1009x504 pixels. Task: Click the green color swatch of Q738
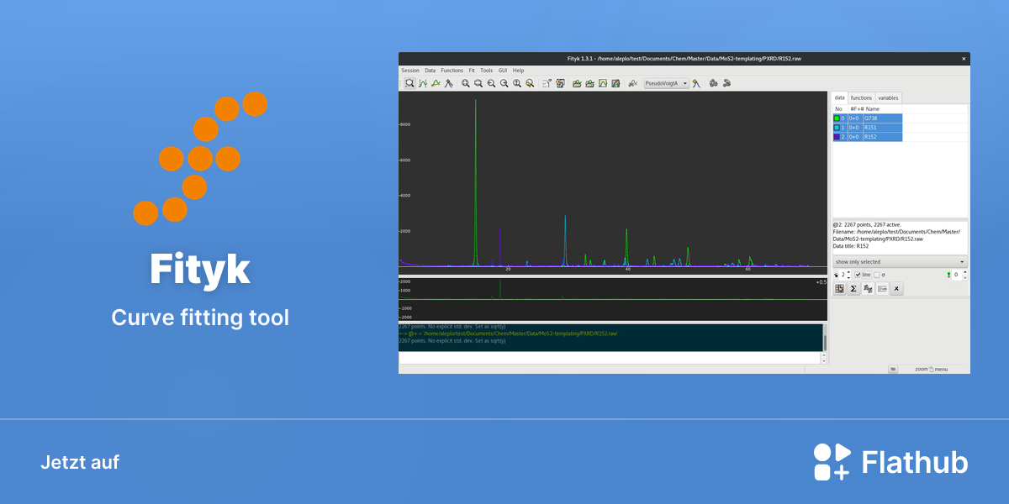[837, 118]
